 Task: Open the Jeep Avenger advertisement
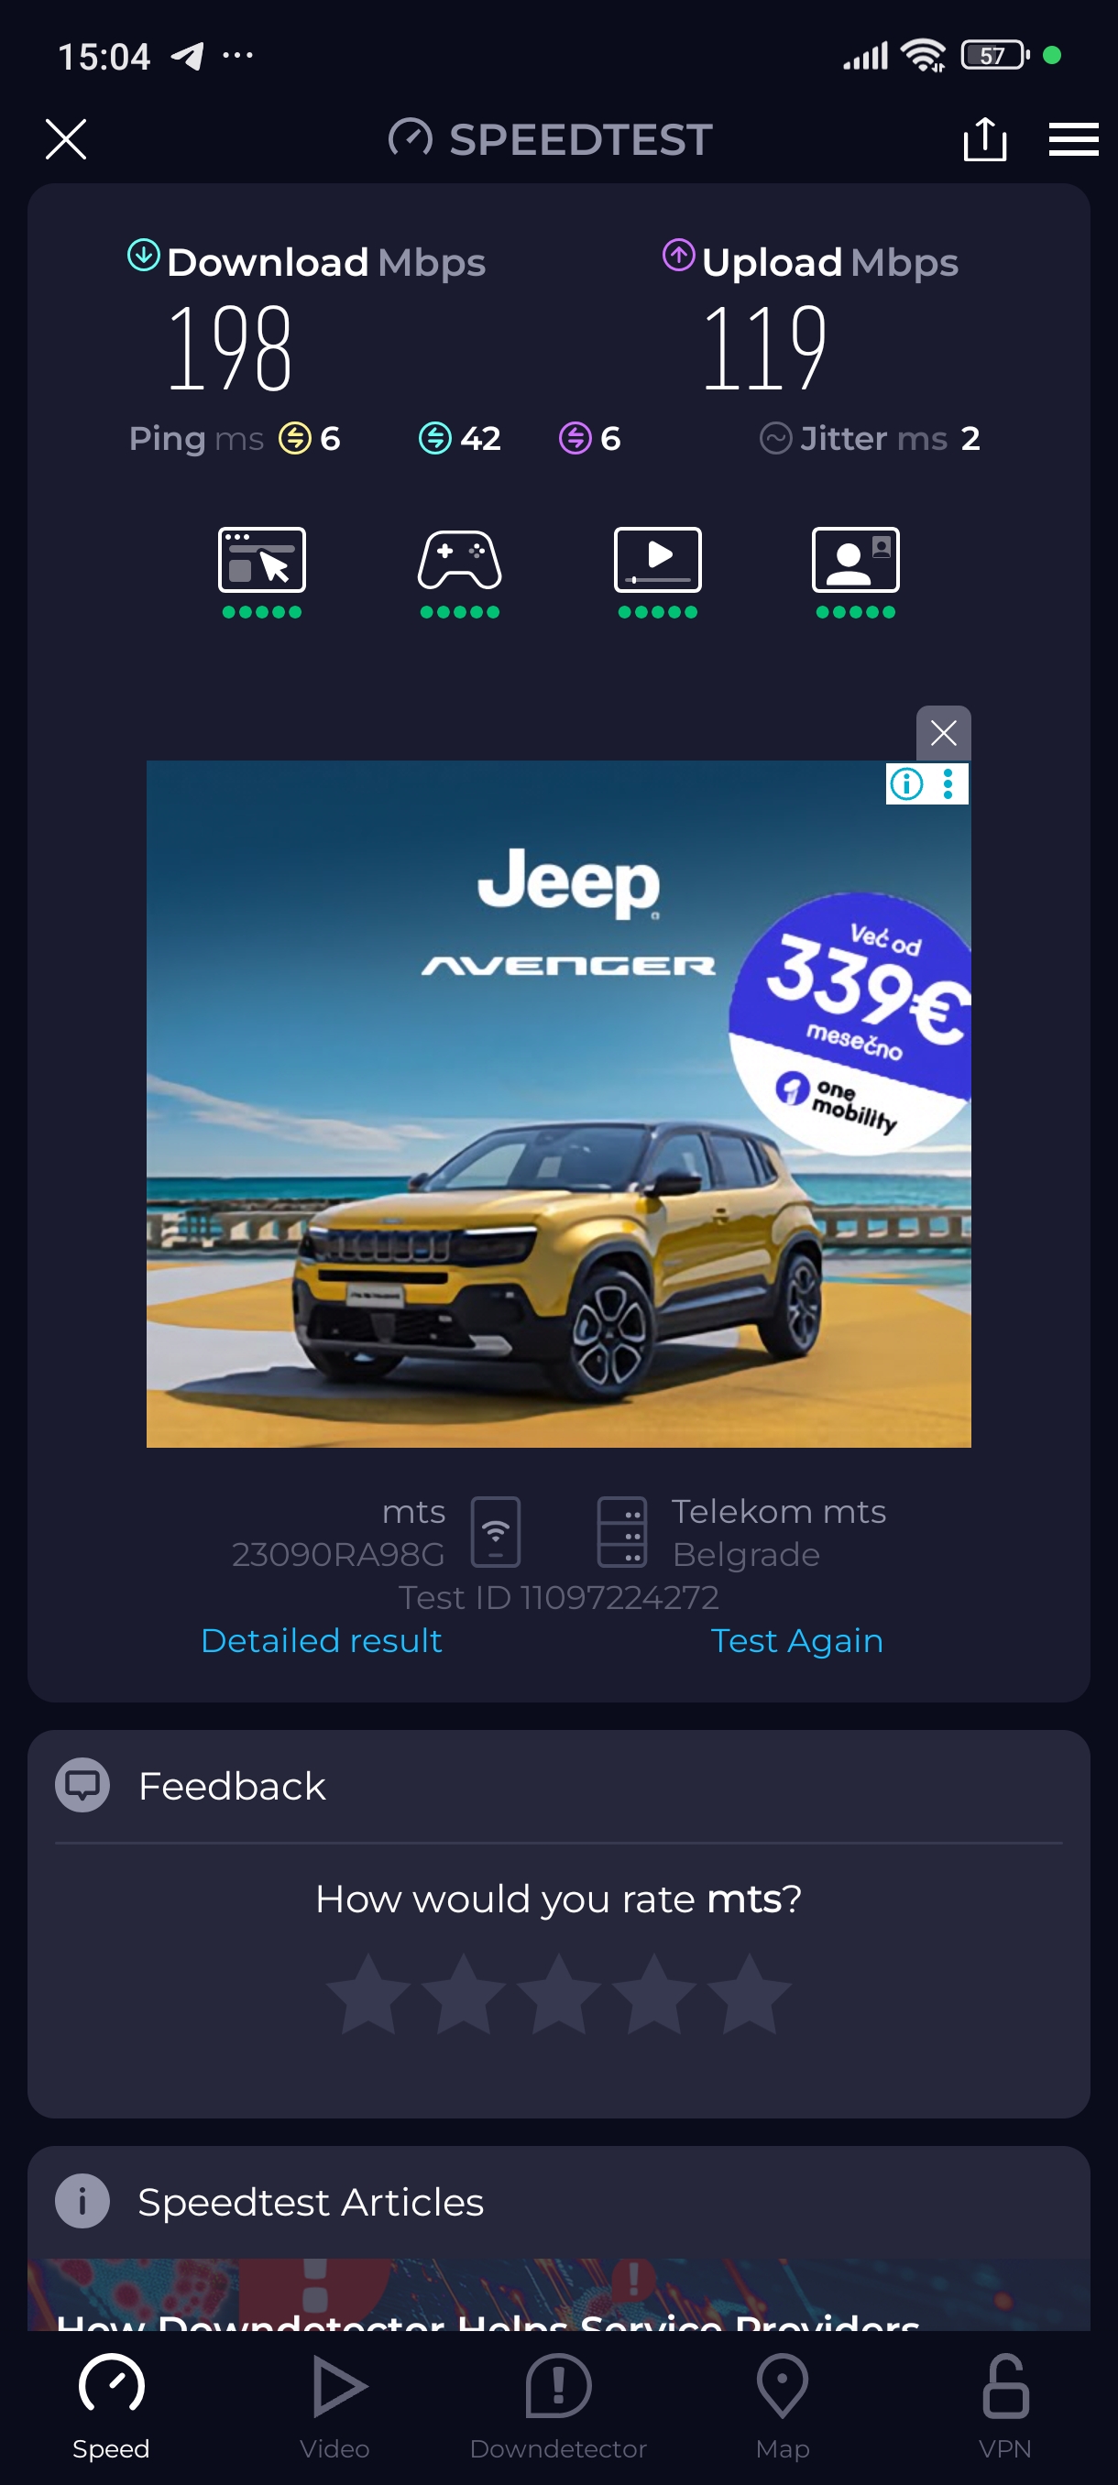point(558,1103)
